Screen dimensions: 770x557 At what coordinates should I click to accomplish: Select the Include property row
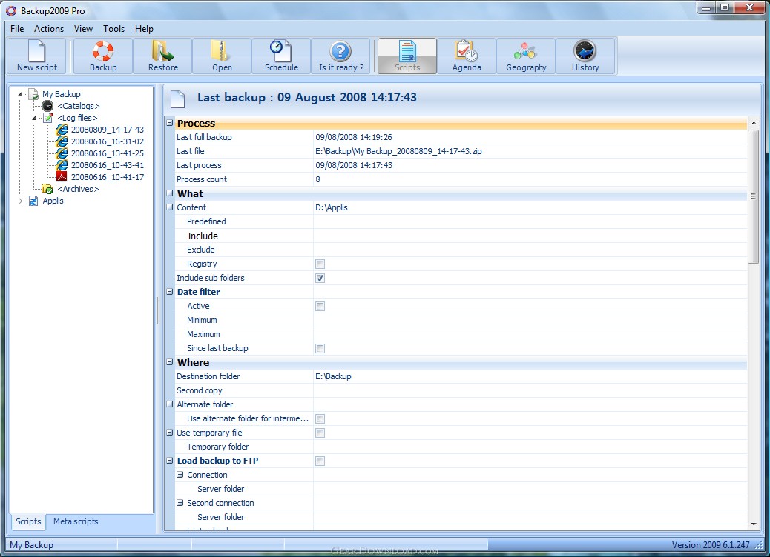click(461, 236)
